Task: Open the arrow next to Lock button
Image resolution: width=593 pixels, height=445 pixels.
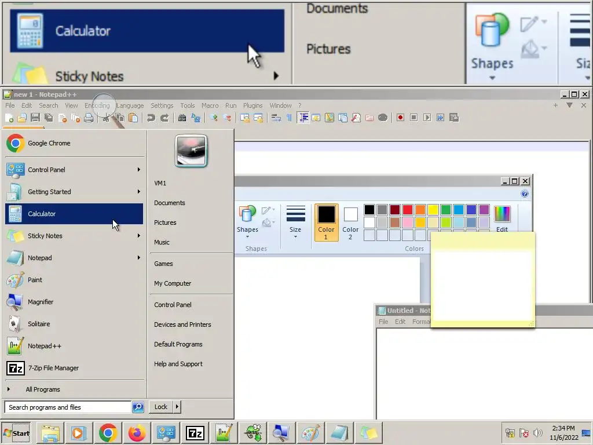Action: (x=177, y=407)
